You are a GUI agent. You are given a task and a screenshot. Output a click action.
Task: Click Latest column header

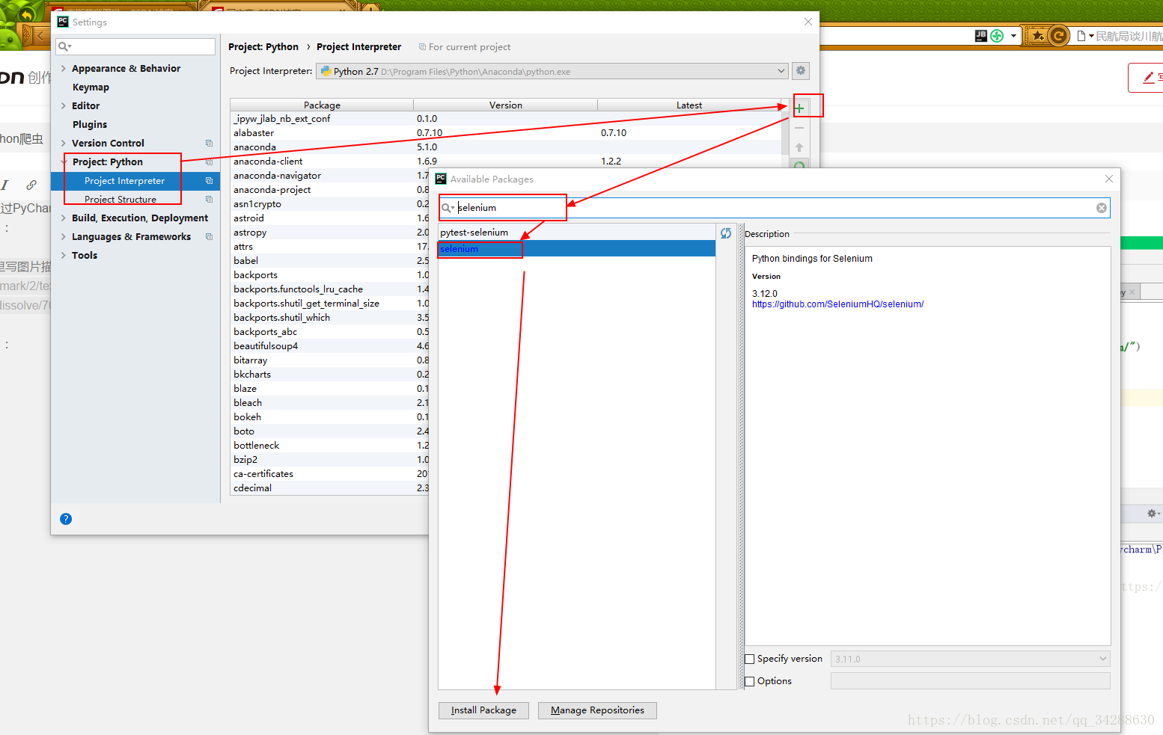coord(689,105)
